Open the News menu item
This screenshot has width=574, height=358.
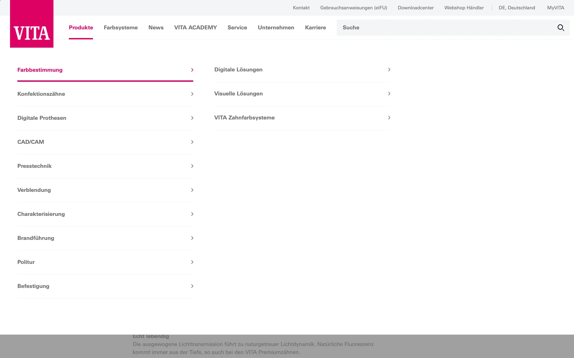click(156, 28)
